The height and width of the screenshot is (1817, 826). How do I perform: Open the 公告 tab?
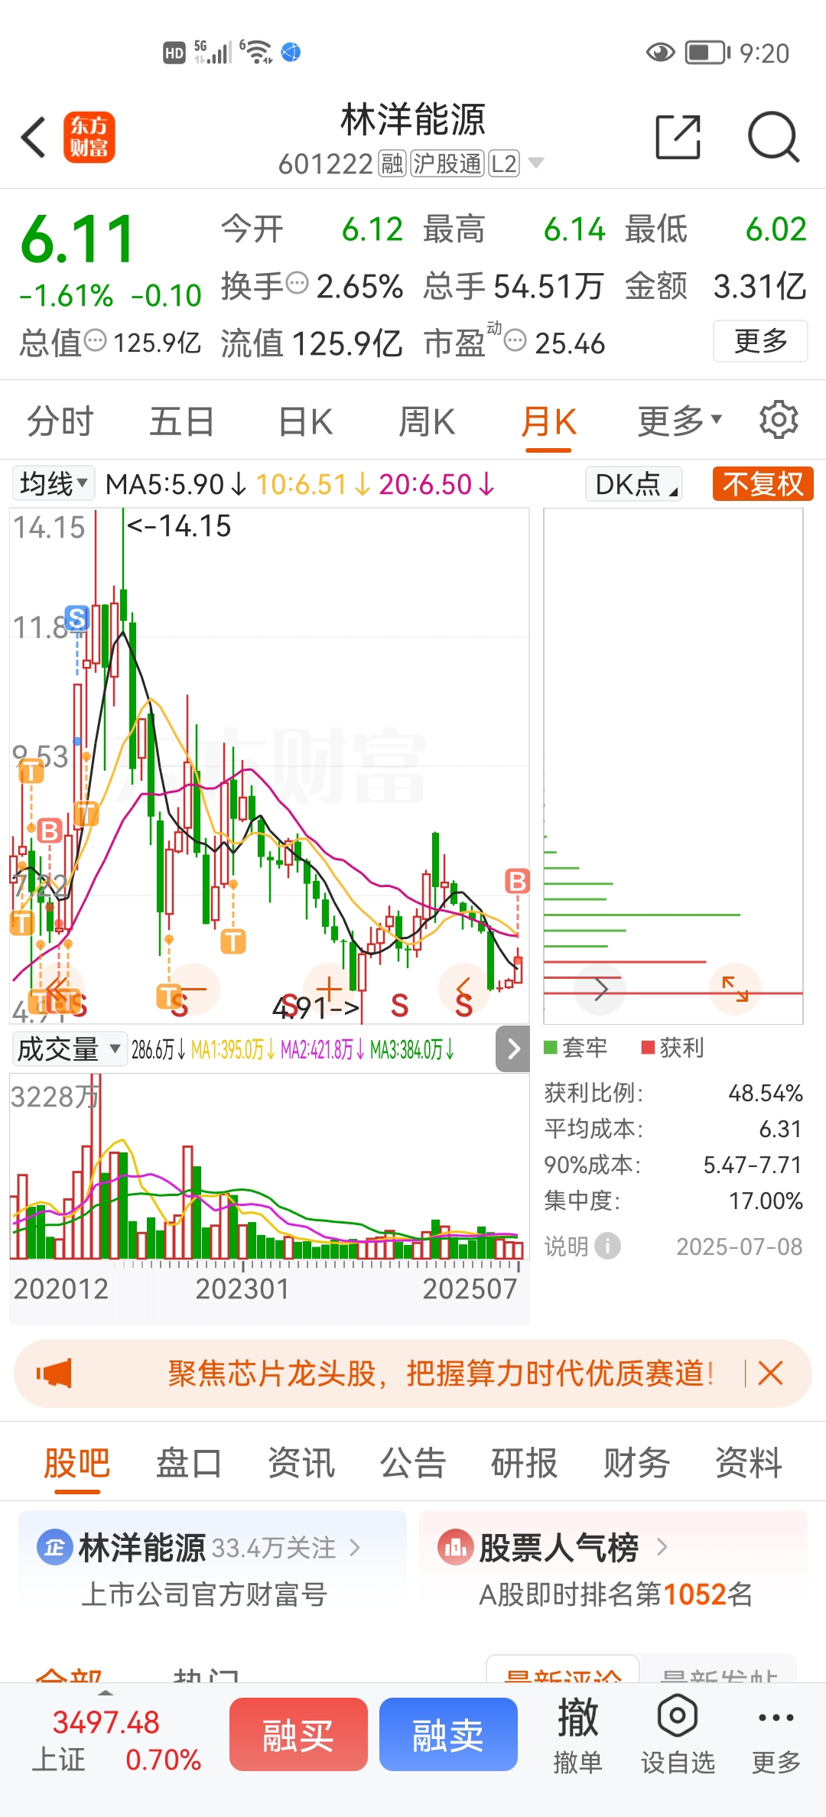413,1463
